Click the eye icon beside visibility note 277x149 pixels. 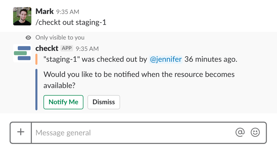pos(28,38)
